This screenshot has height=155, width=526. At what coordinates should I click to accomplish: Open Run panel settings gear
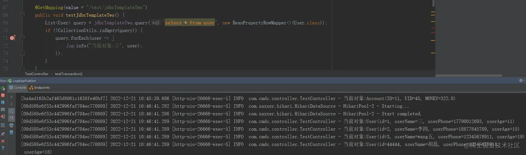(521, 80)
